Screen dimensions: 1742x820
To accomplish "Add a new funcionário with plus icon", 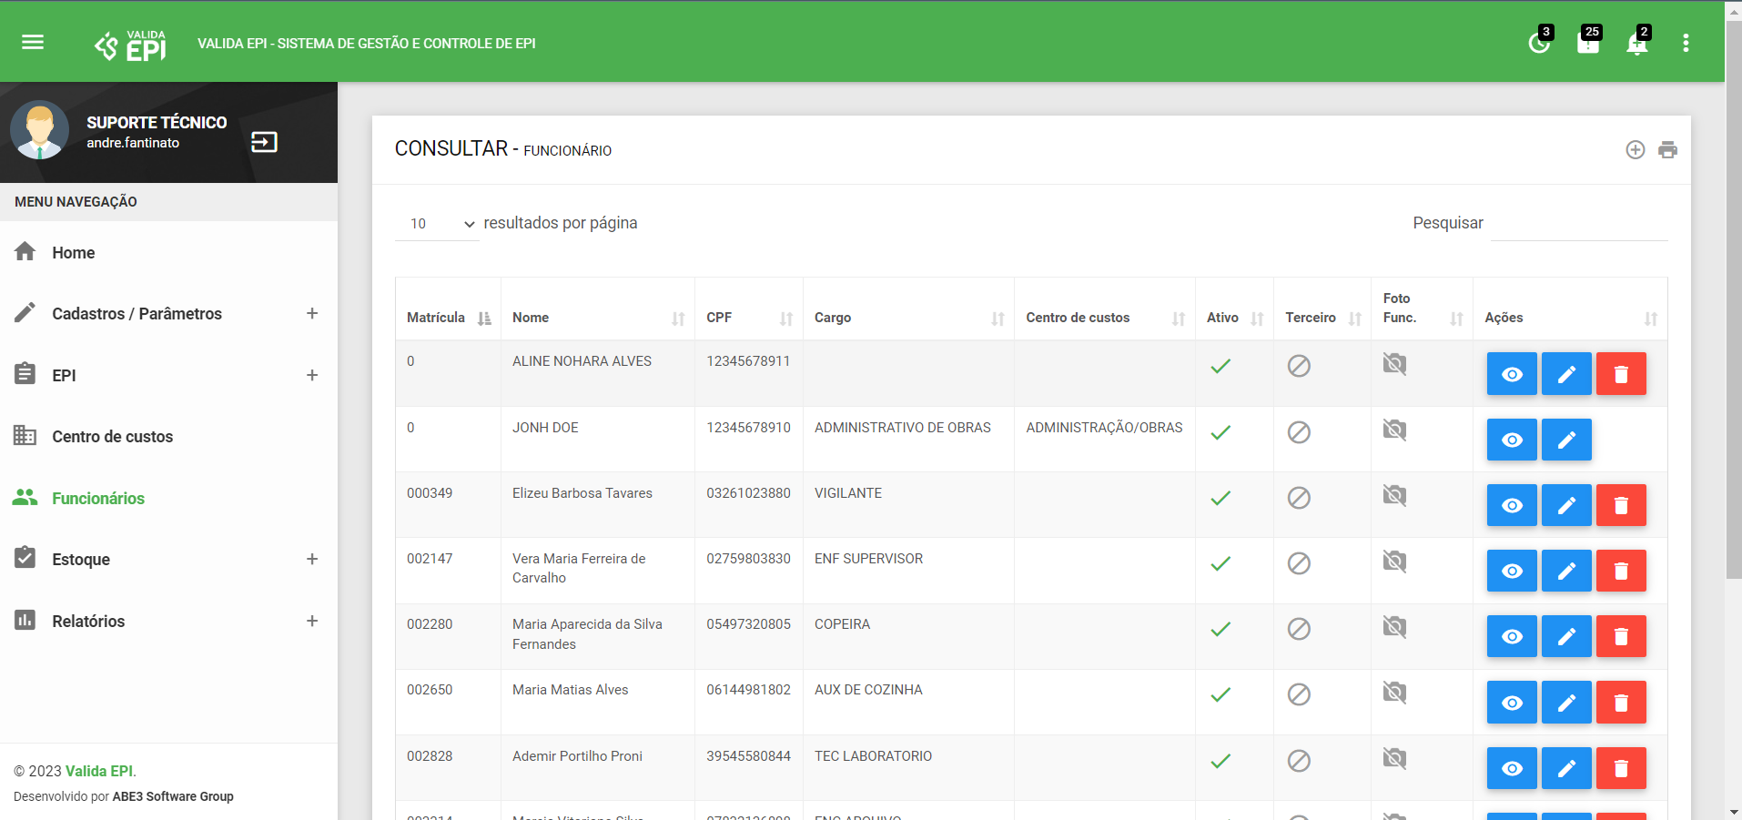I will pos(1636,150).
